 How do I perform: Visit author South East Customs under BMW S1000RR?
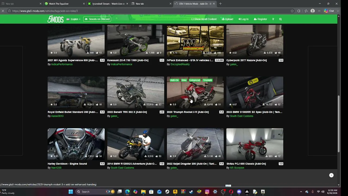pyautogui.click(x=241, y=116)
